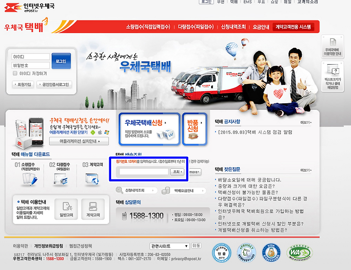Open FAQ 개별택배신청을 취소하는 방법은?
Viewport: 351px width, 270px height.
click(x=253, y=230)
